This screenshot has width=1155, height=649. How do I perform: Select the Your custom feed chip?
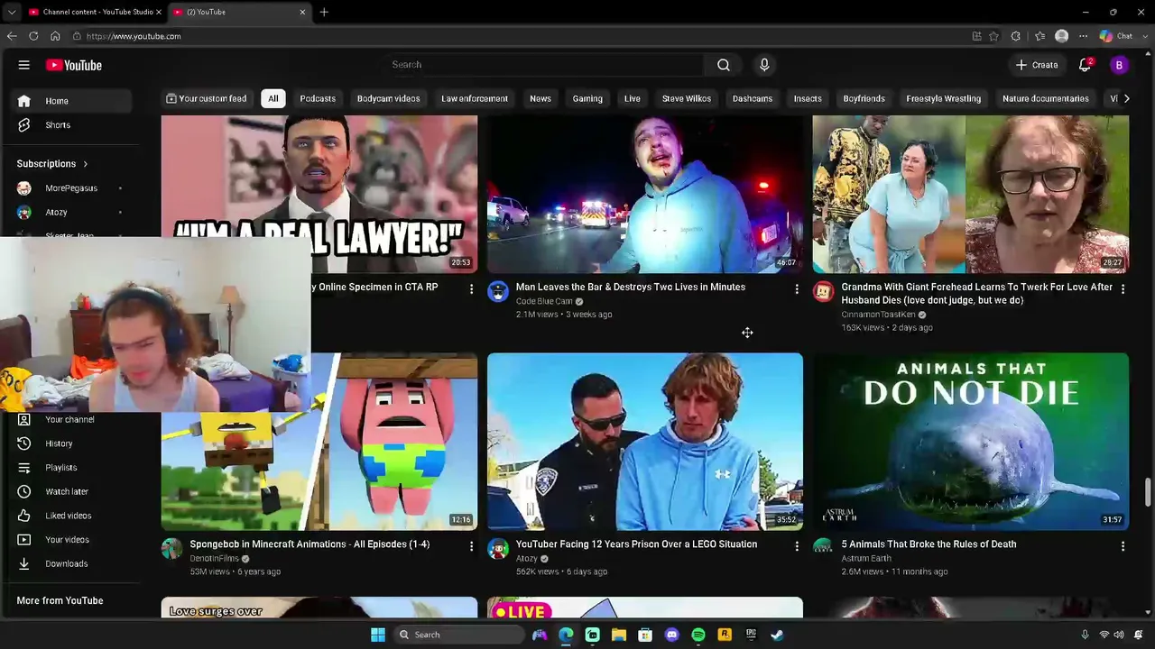pyautogui.click(x=207, y=98)
